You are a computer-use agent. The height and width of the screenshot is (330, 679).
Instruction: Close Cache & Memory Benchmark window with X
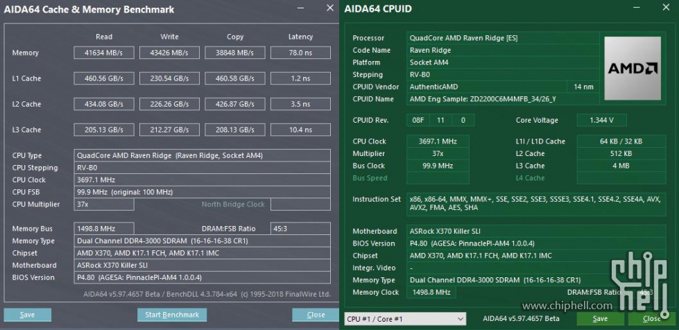[x=330, y=8]
